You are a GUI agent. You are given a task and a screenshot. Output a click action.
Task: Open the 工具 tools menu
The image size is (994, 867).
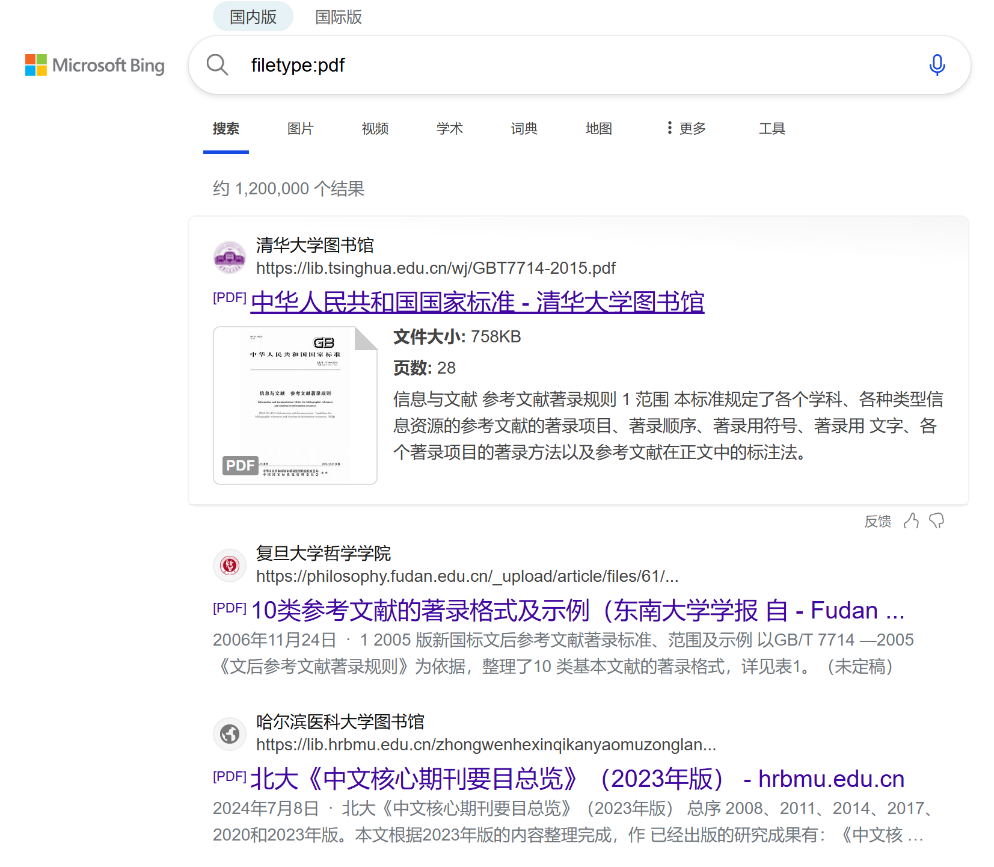point(772,128)
